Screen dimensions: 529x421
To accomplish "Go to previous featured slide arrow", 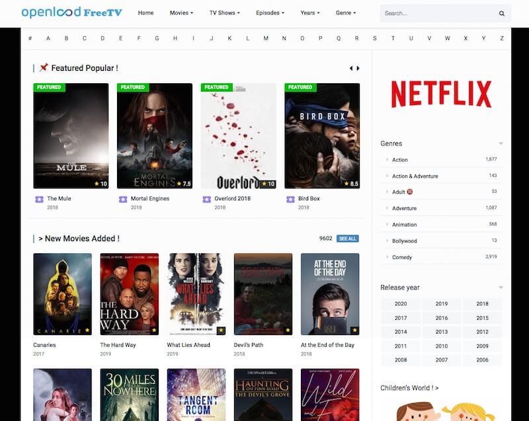I will (x=351, y=68).
